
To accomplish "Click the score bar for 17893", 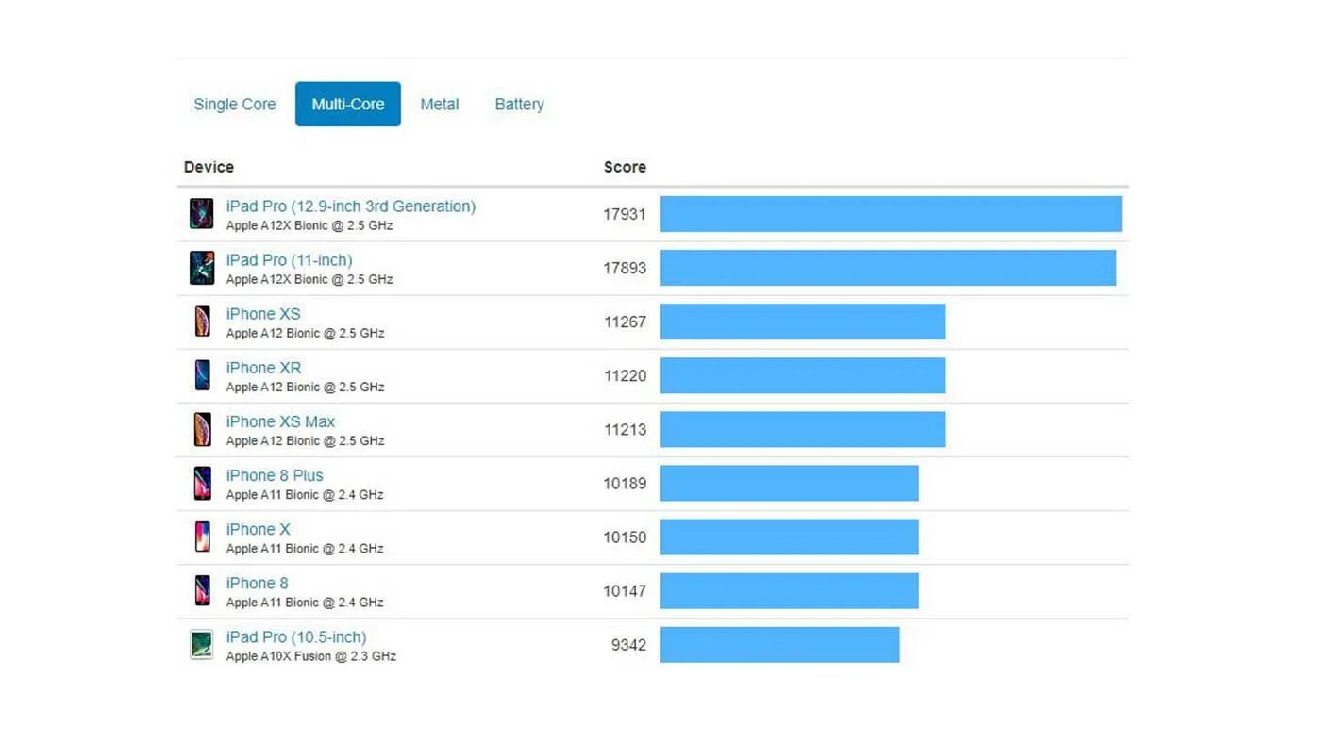I will pyautogui.click(x=888, y=268).
